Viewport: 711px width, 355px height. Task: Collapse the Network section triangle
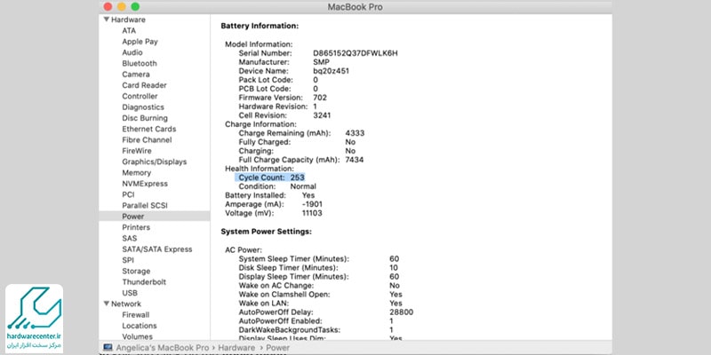(107, 304)
